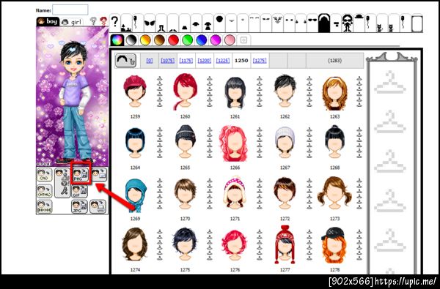Choose the red color filter
The image size is (440, 289).
pyautogui.click(x=173, y=40)
